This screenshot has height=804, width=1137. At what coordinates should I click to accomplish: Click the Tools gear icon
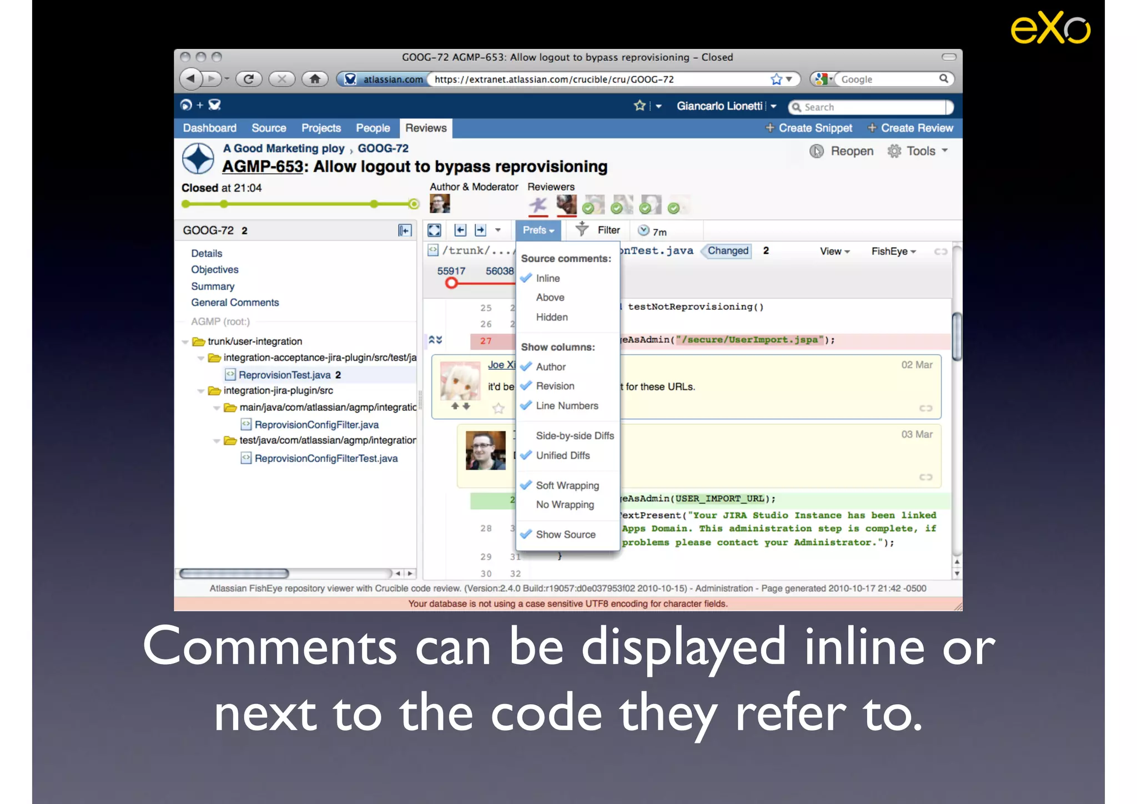pyautogui.click(x=894, y=151)
